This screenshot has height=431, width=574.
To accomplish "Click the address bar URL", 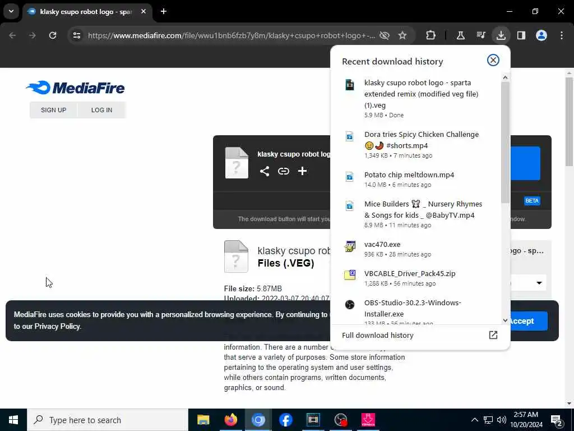I will (x=232, y=35).
